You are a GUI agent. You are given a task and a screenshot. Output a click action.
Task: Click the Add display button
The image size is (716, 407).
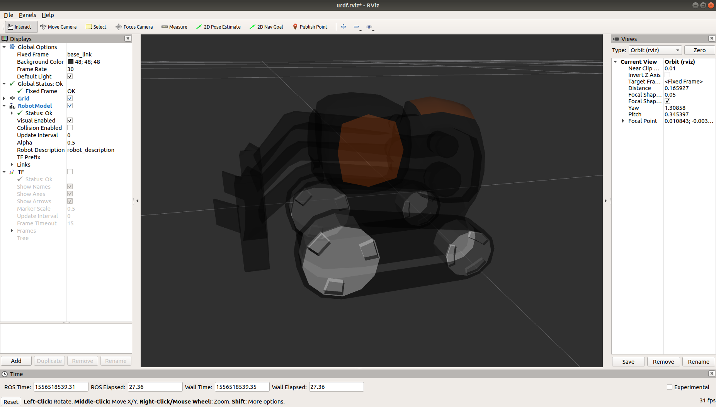16,361
